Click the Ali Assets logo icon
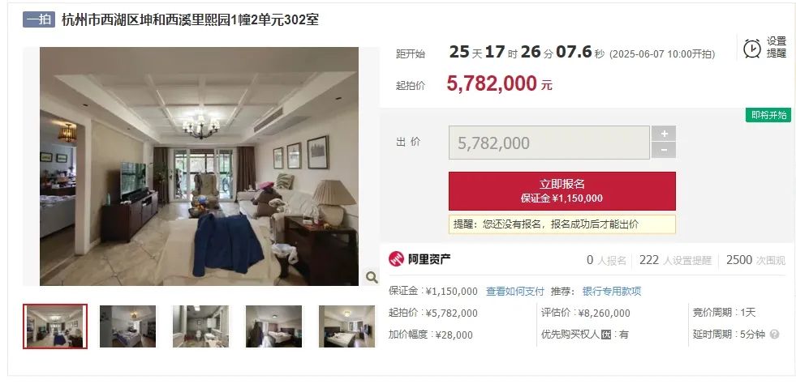796x388 pixels. (396, 259)
